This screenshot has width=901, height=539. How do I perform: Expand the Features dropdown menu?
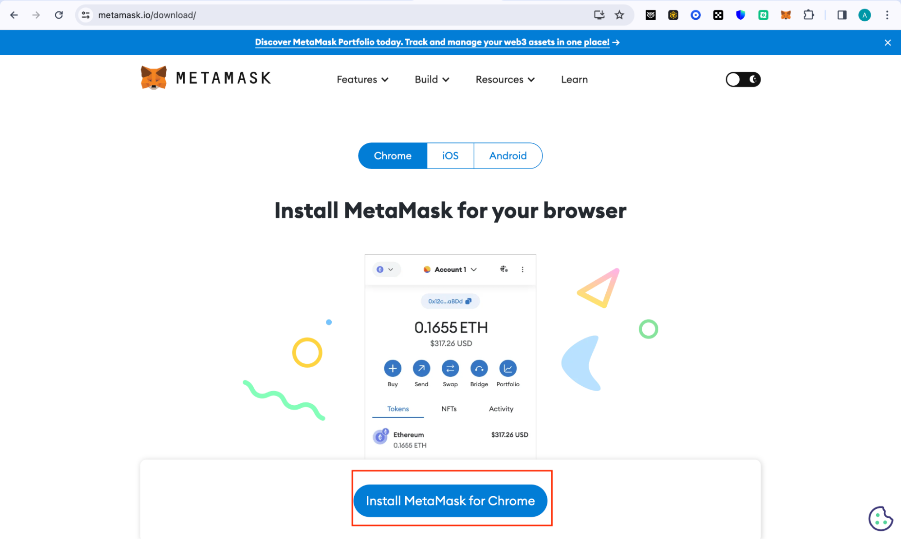[x=361, y=79]
